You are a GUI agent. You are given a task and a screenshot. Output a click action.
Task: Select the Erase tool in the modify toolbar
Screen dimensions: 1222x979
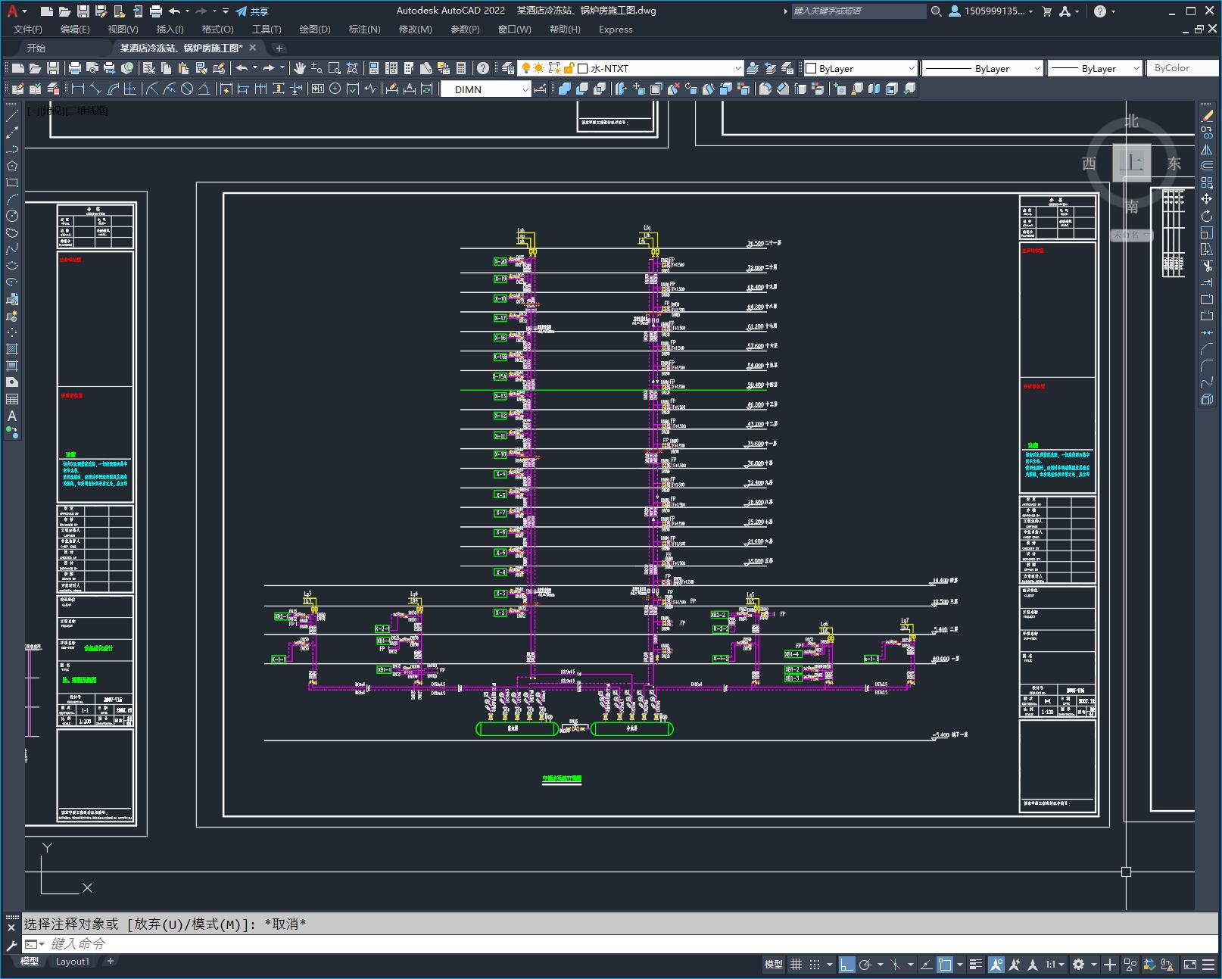1207,117
